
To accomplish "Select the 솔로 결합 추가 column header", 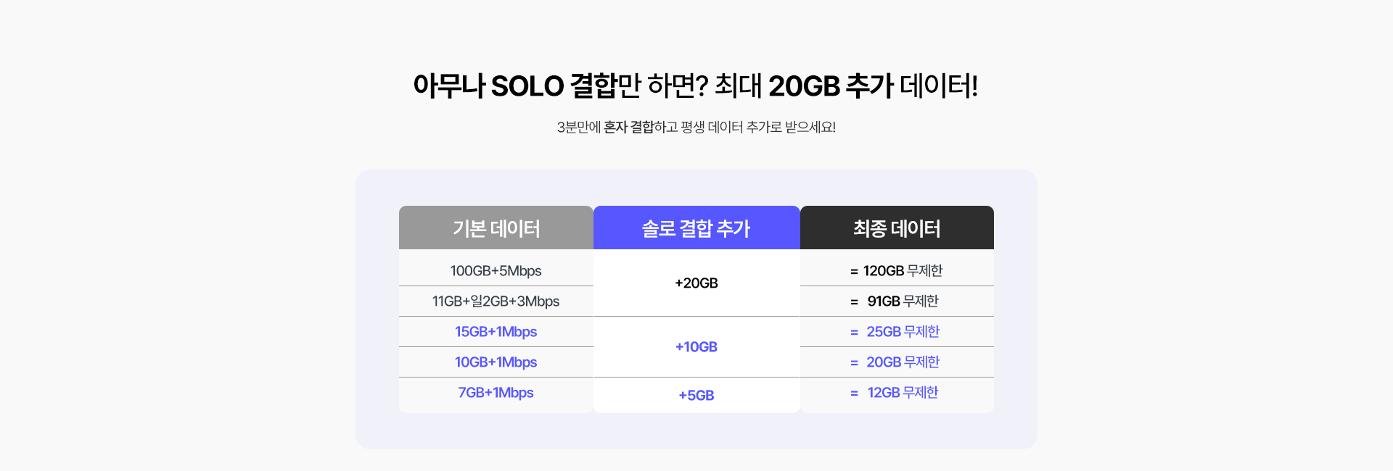I will pyautogui.click(x=696, y=228).
